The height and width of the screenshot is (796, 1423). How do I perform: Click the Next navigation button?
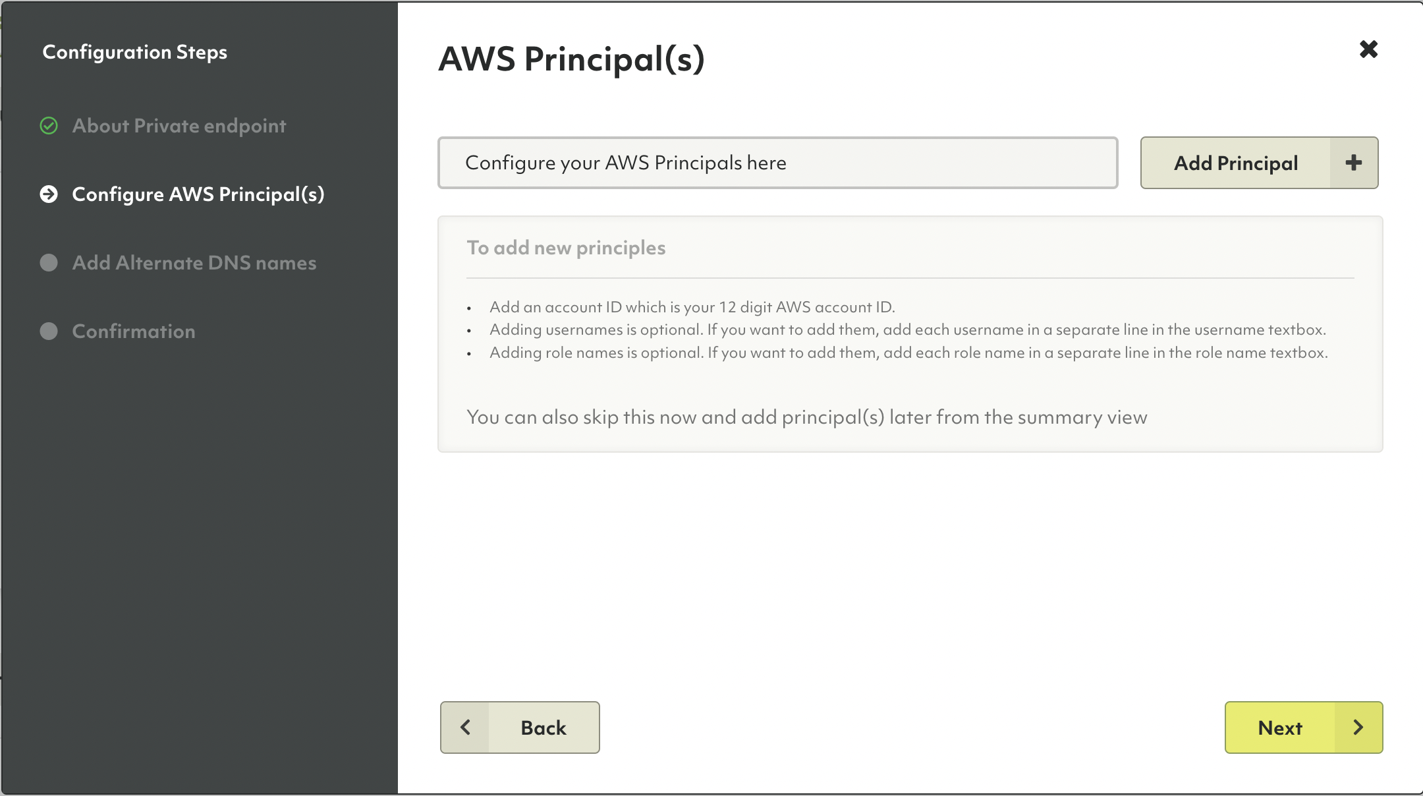click(x=1303, y=727)
